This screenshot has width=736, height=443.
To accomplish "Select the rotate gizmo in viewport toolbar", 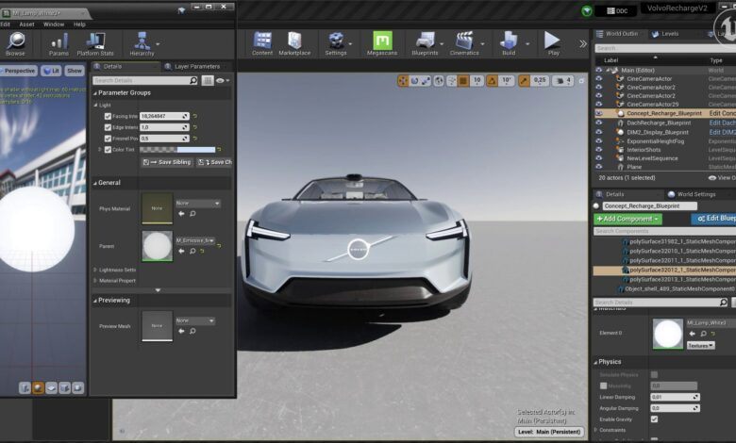I will pyautogui.click(x=414, y=81).
